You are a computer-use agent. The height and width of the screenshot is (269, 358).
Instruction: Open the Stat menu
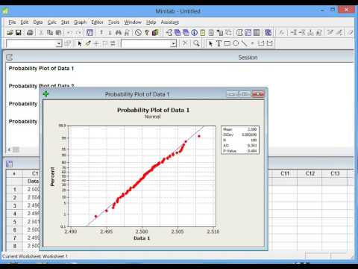point(65,22)
